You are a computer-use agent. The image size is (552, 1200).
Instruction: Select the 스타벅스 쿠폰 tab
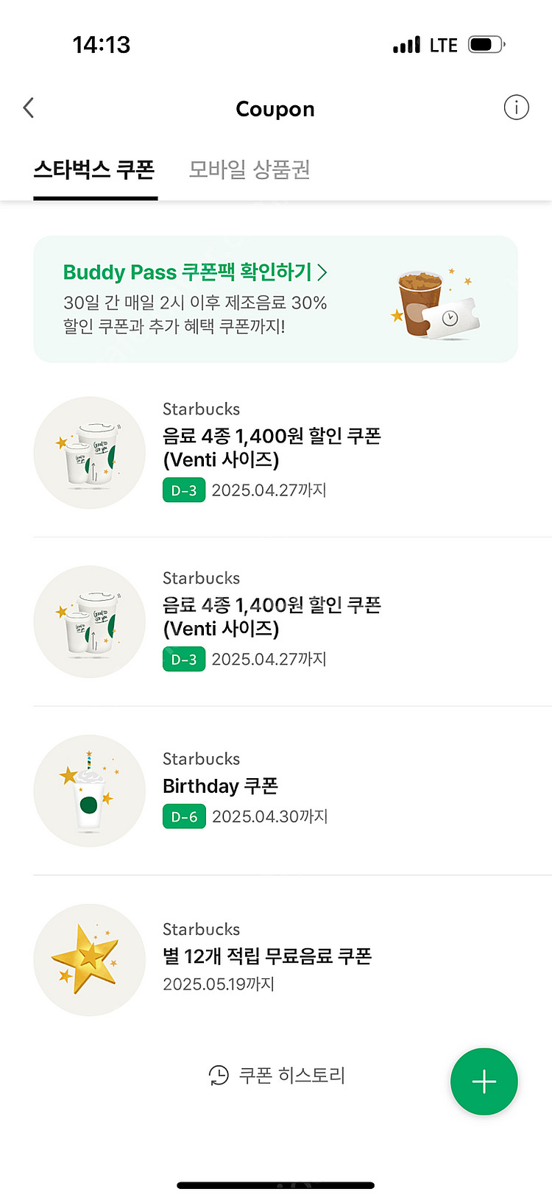pos(94,170)
